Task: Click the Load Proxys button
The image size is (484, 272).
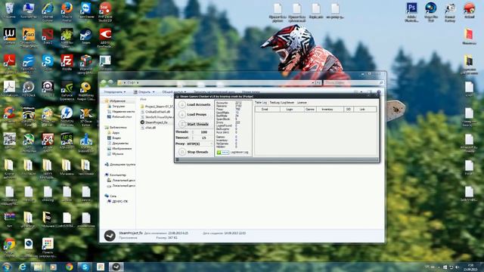Action: pos(194,114)
